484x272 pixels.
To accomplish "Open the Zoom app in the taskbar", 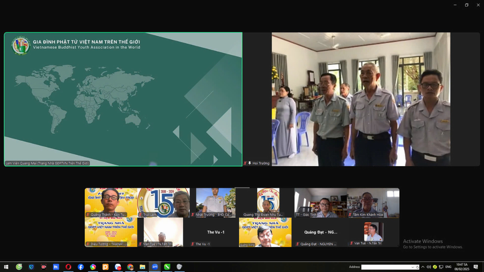I will (155, 267).
